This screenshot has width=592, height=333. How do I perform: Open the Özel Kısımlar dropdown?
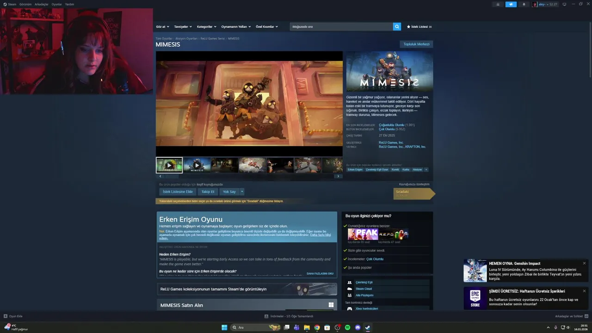coord(267,26)
